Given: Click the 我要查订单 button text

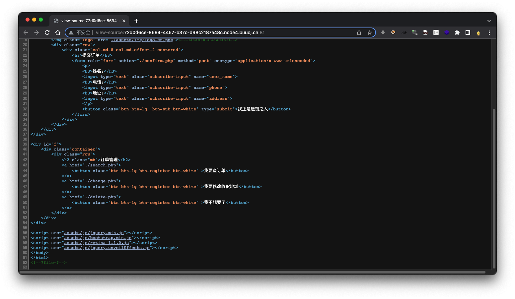Looking at the screenshot, I should coord(215,171).
